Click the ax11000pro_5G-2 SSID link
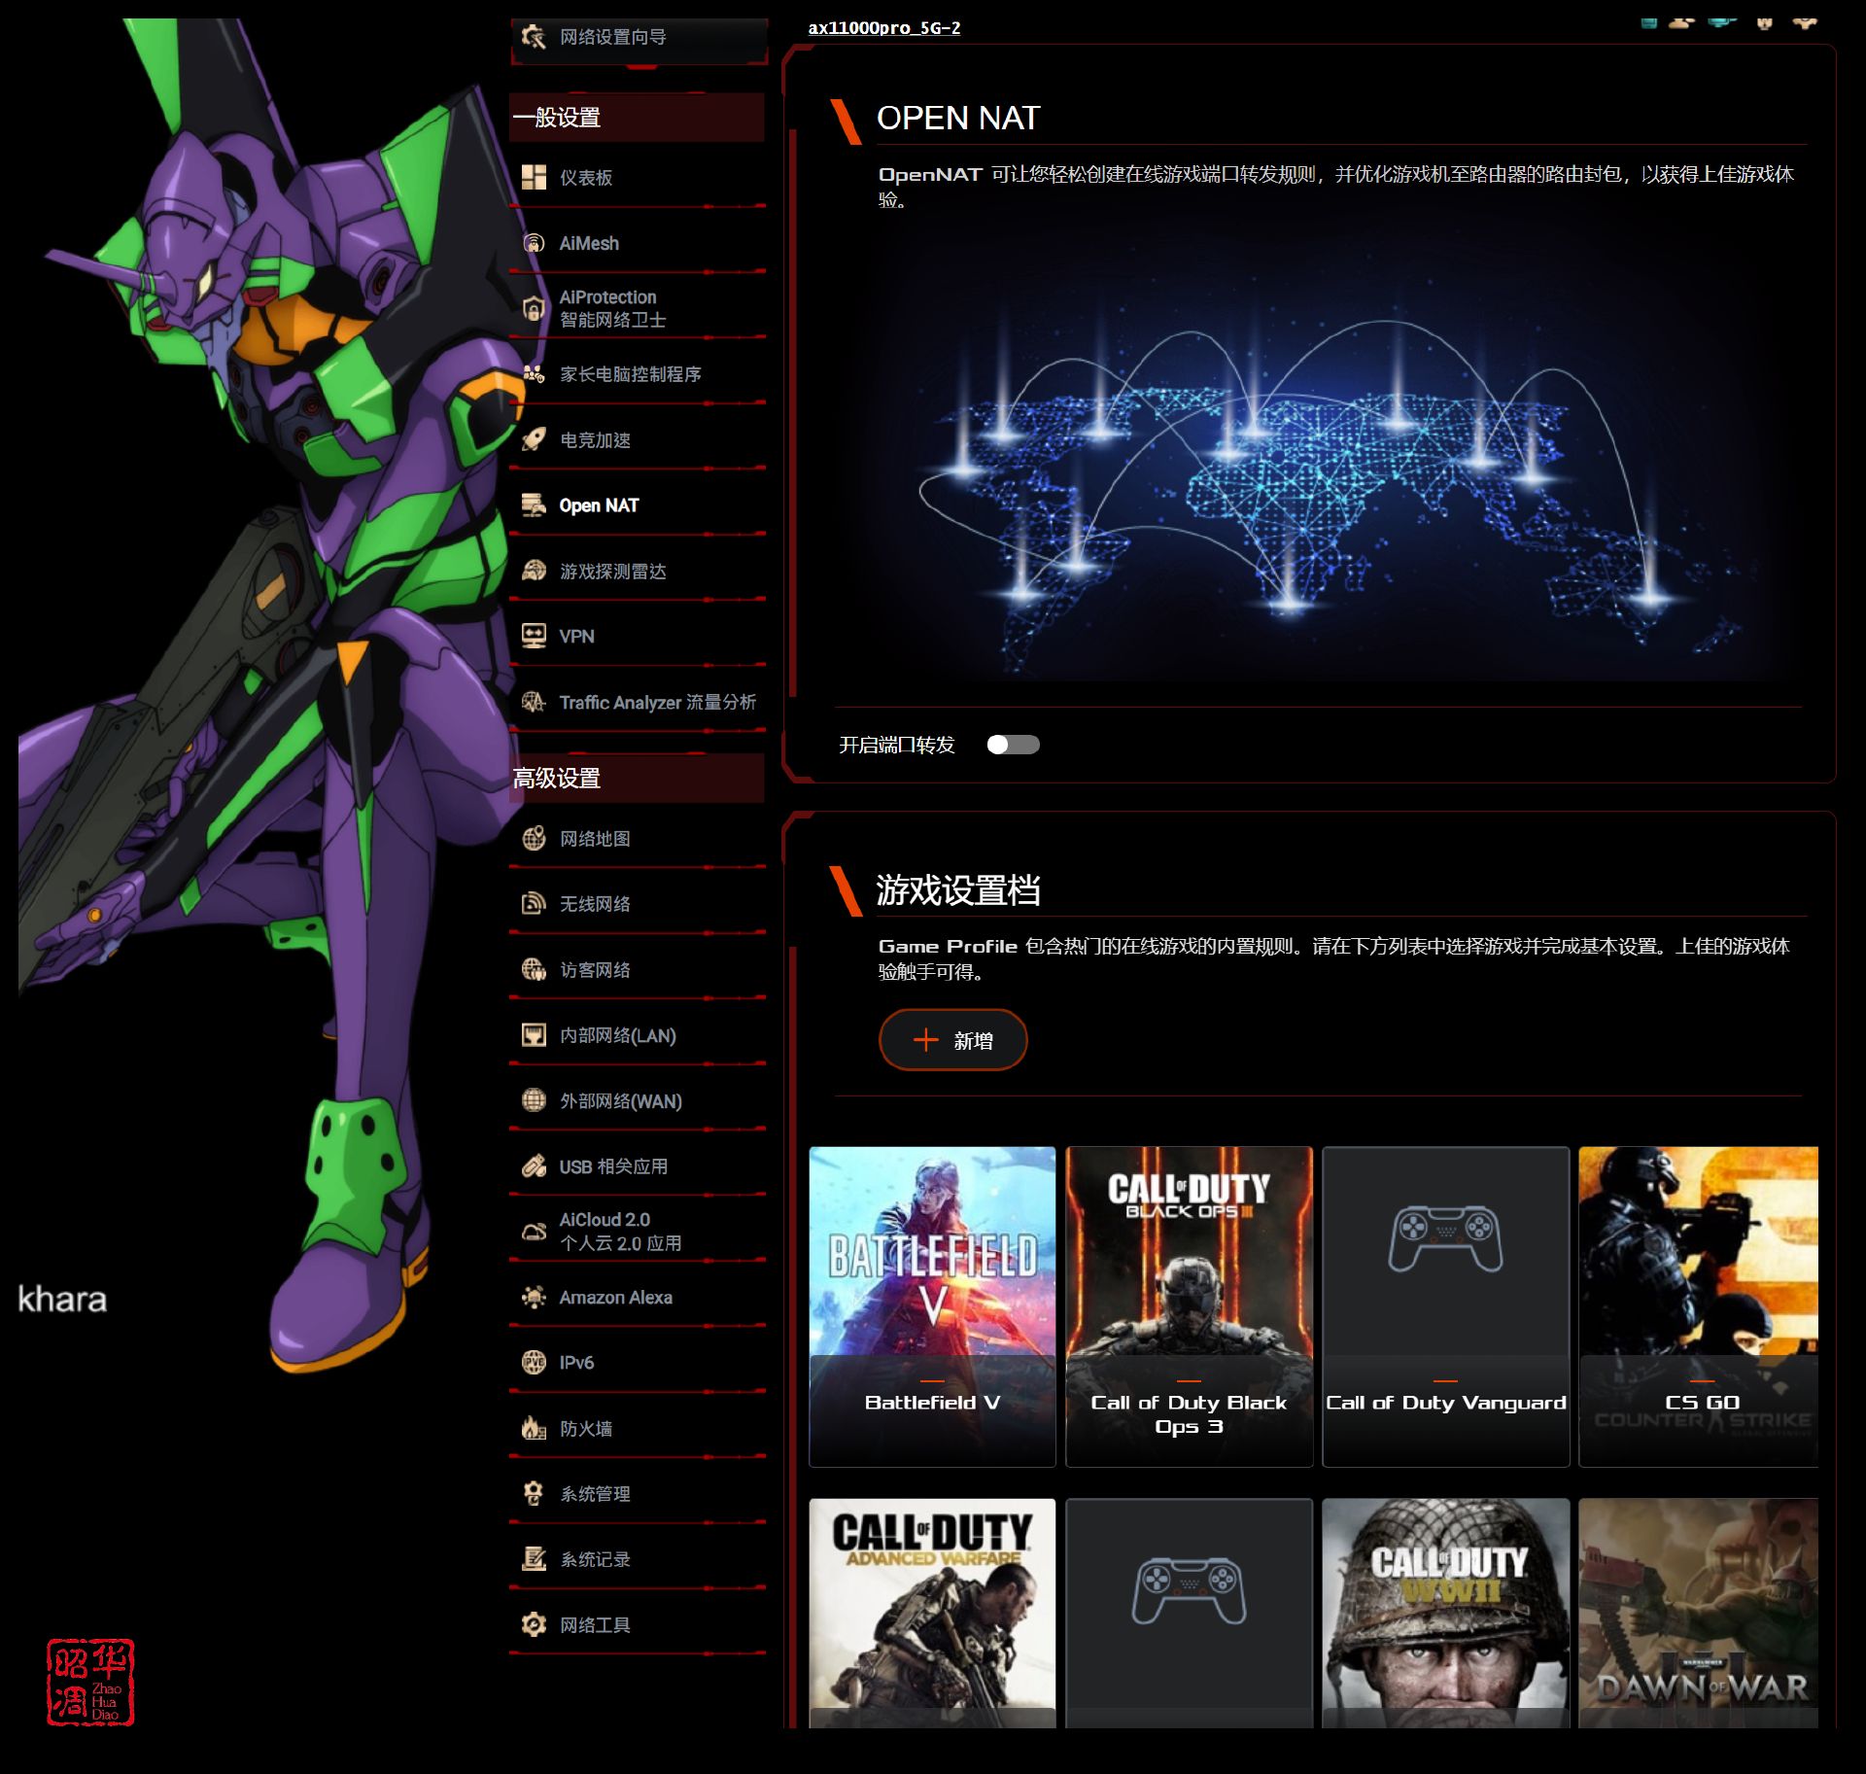The width and height of the screenshot is (1866, 1774). point(883,28)
